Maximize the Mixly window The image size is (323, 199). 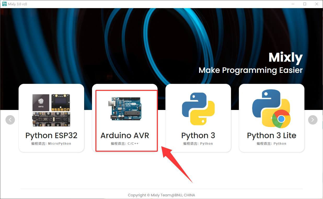(x=305, y=4)
